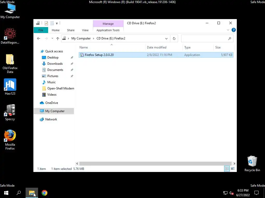The image size is (265, 198).
Task: Refresh the current folder view
Action: coord(174,39)
